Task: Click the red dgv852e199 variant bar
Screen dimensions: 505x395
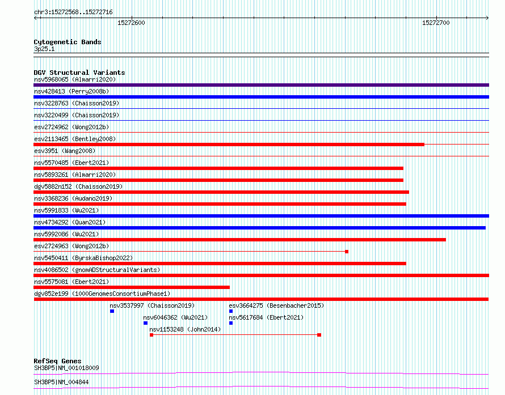Action: tap(261, 299)
